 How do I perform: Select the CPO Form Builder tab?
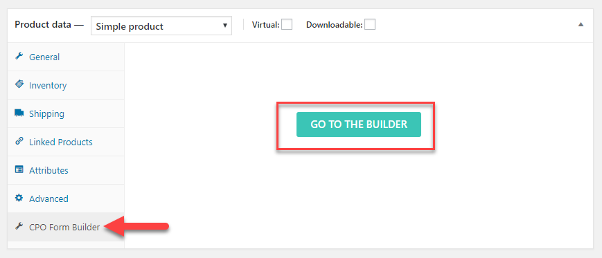[x=66, y=227]
